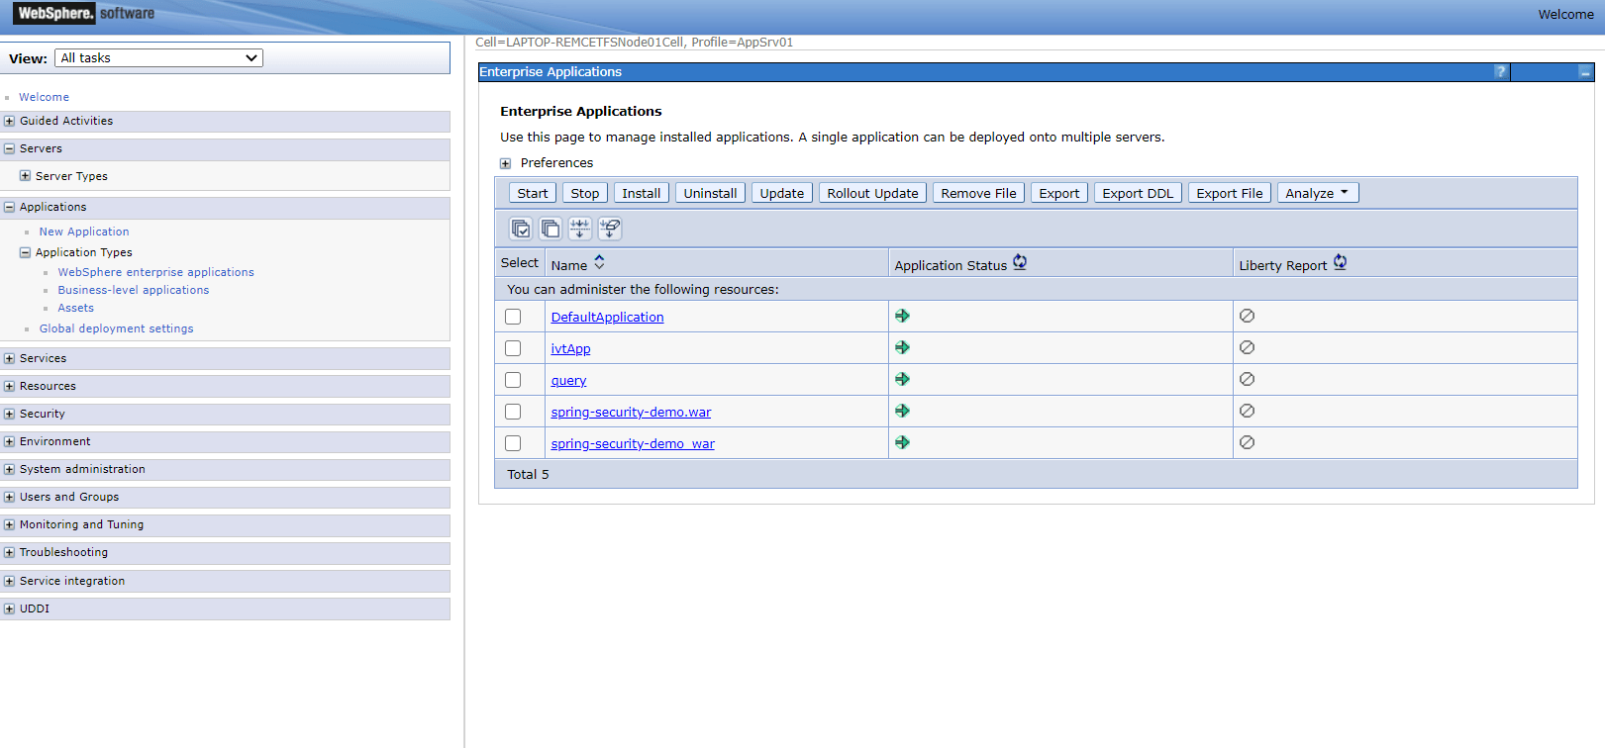
Task: Expand Service integration
Action: (9, 581)
